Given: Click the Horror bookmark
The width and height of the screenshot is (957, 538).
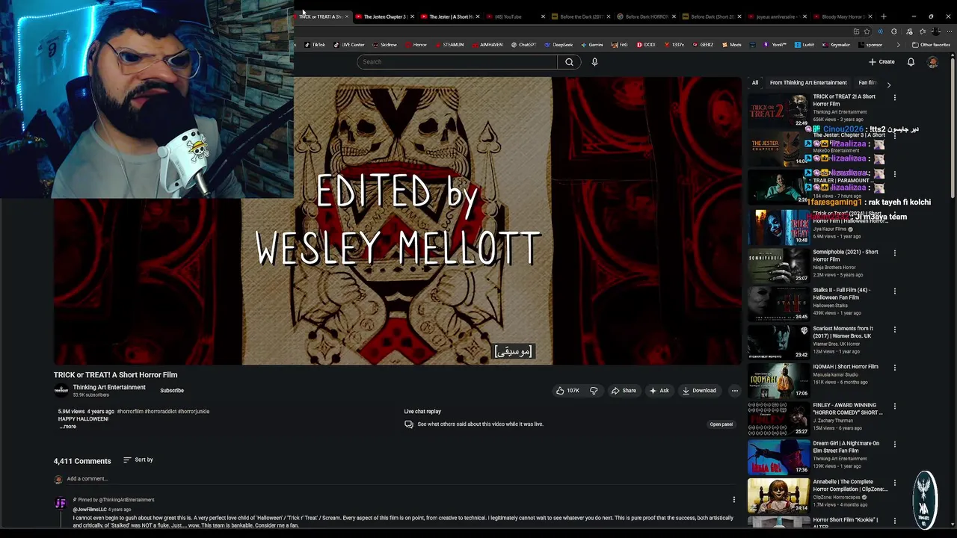Looking at the screenshot, I should coord(416,45).
